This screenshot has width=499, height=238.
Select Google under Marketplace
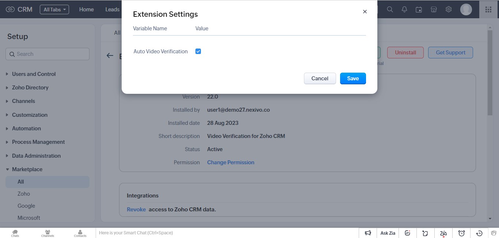click(x=26, y=206)
